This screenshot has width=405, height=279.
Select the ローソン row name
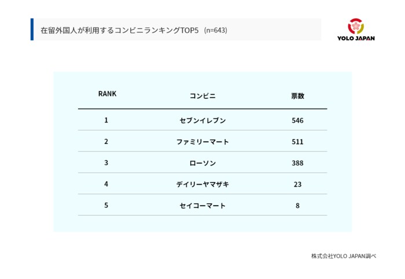pyautogui.click(x=203, y=163)
